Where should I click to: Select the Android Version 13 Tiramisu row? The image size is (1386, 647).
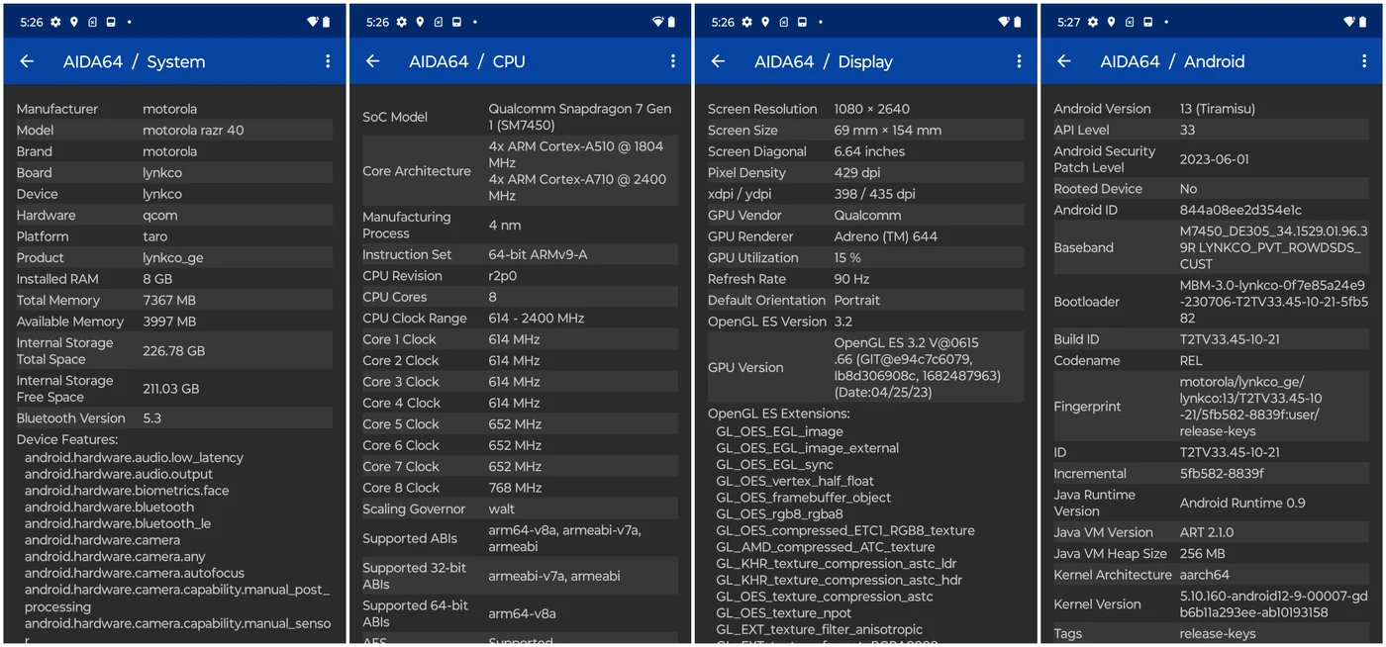1210,109
